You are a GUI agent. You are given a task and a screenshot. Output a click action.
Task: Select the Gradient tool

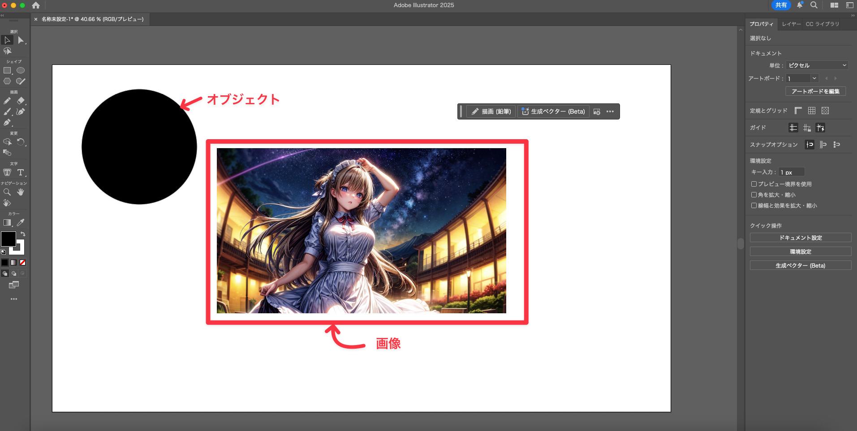[x=7, y=223]
